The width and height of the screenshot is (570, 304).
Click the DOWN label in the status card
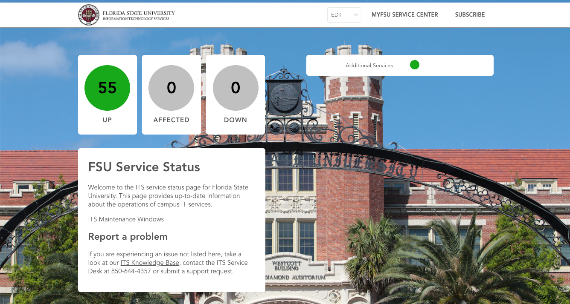tap(236, 120)
